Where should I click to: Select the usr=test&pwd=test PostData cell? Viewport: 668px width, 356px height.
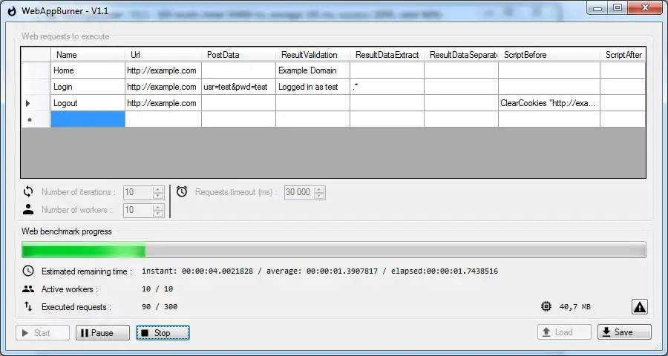tap(238, 87)
